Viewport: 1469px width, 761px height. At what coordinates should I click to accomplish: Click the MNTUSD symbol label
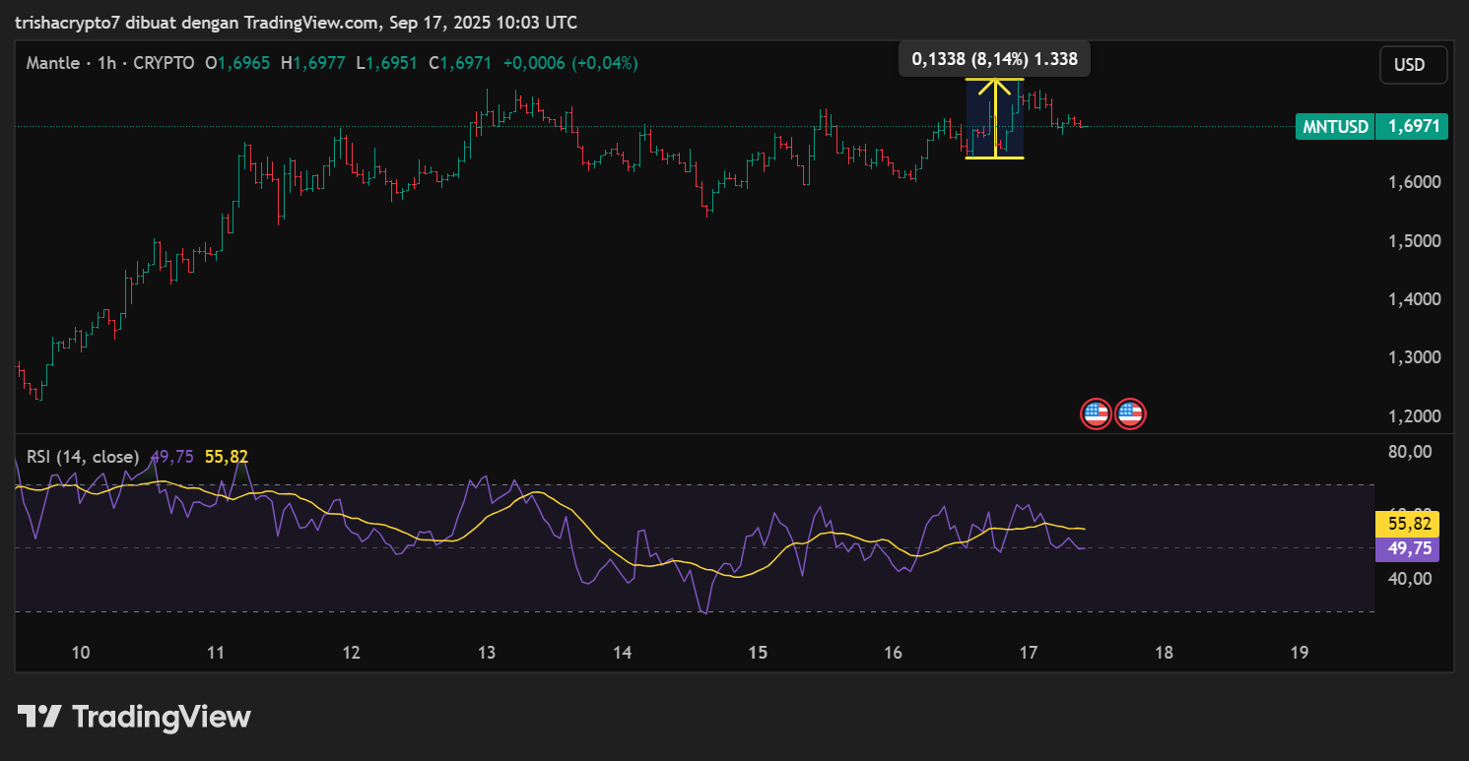(x=1335, y=126)
